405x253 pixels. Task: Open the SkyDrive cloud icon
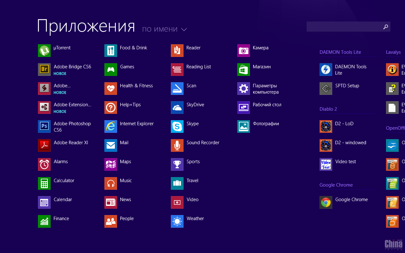point(177,108)
